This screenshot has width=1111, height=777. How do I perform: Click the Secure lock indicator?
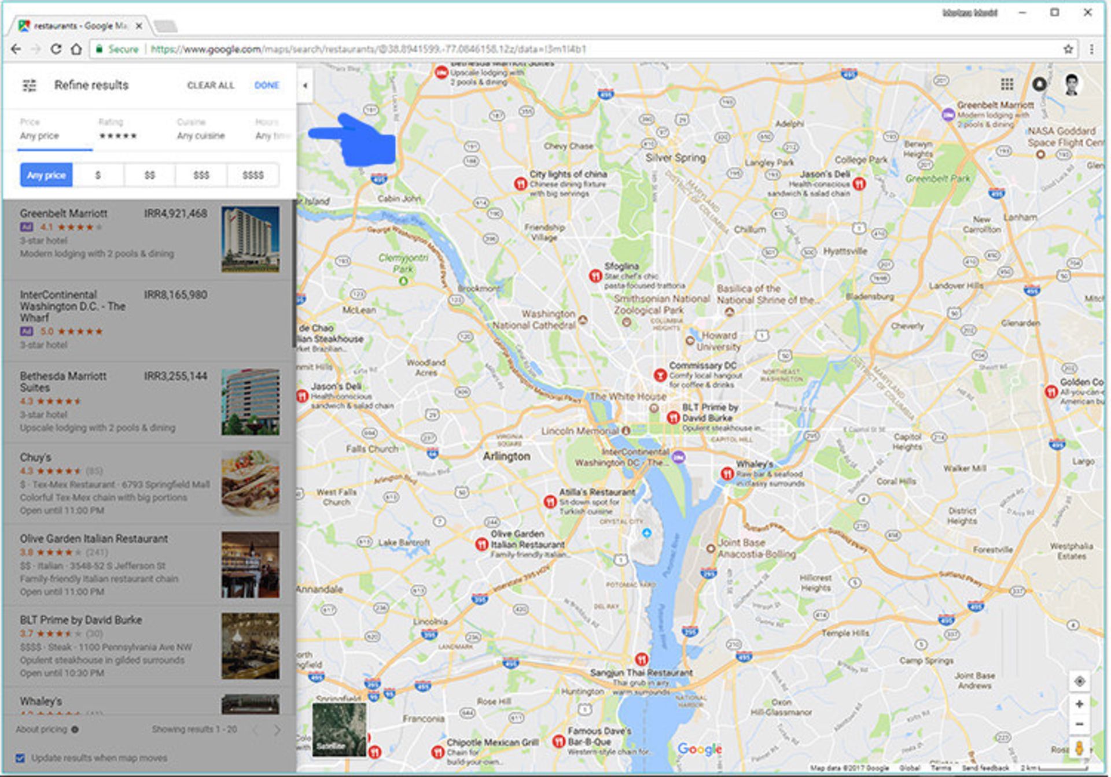[x=117, y=49]
